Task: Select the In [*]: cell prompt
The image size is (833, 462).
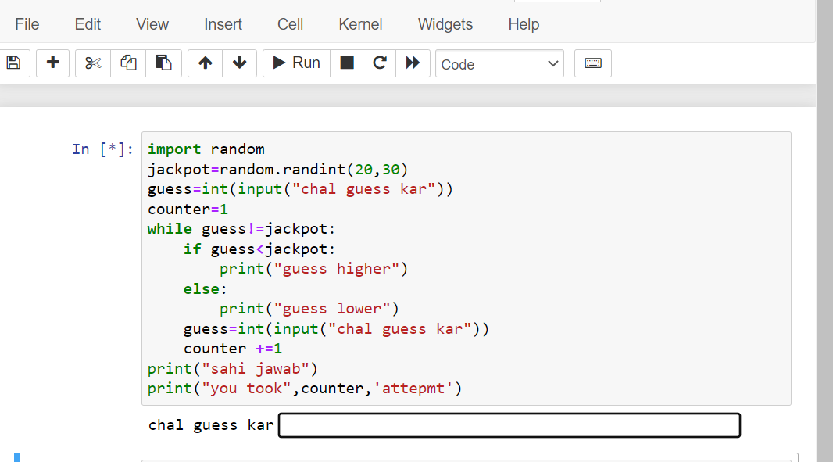Action: 102,149
